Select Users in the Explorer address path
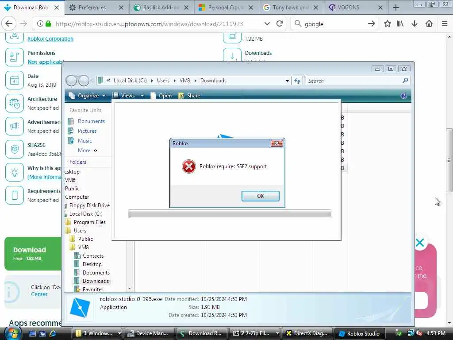 click(163, 81)
